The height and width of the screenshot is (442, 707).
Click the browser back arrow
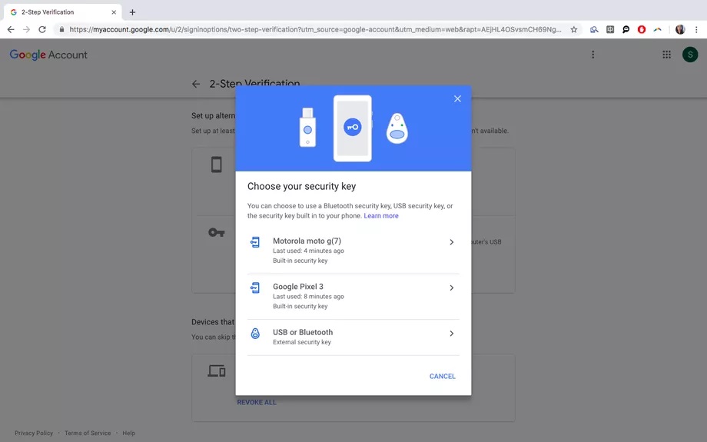11,29
